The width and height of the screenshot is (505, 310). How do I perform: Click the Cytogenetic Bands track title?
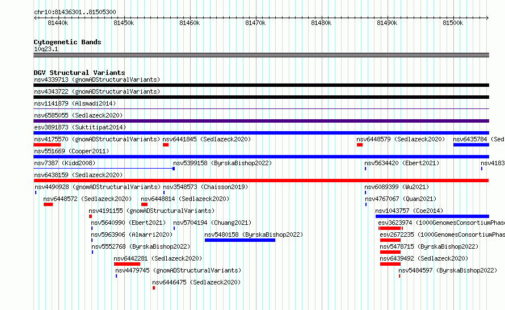(68, 42)
